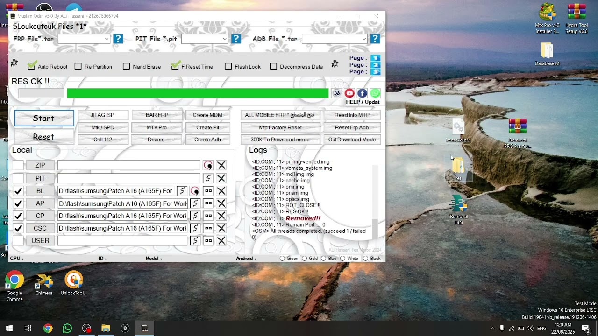Click the Mtp Factory Reset button

[280, 127]
